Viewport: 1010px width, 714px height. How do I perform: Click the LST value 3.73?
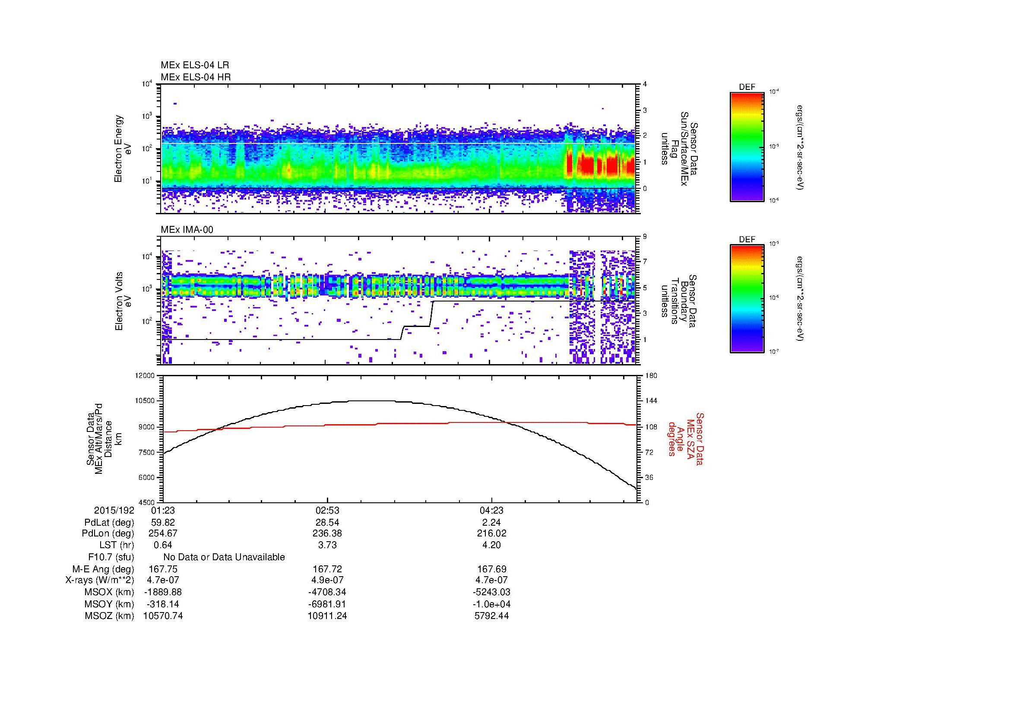click(327, 545)
